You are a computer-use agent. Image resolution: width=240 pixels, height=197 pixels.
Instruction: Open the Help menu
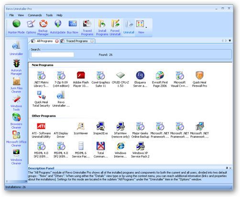point(59,15)
